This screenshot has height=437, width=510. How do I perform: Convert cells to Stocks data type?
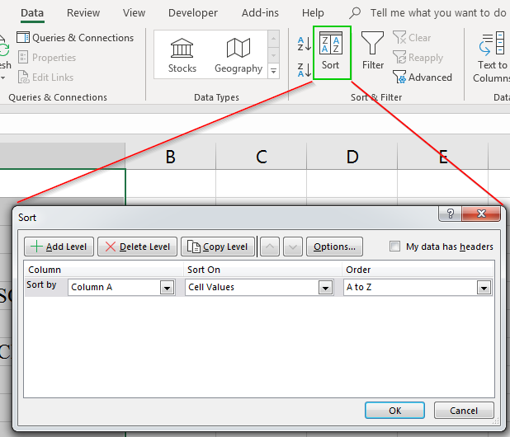pyautogui.click(x=182, y=55)
